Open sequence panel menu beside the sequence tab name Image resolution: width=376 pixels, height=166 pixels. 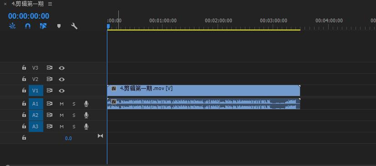coord(50,4)
